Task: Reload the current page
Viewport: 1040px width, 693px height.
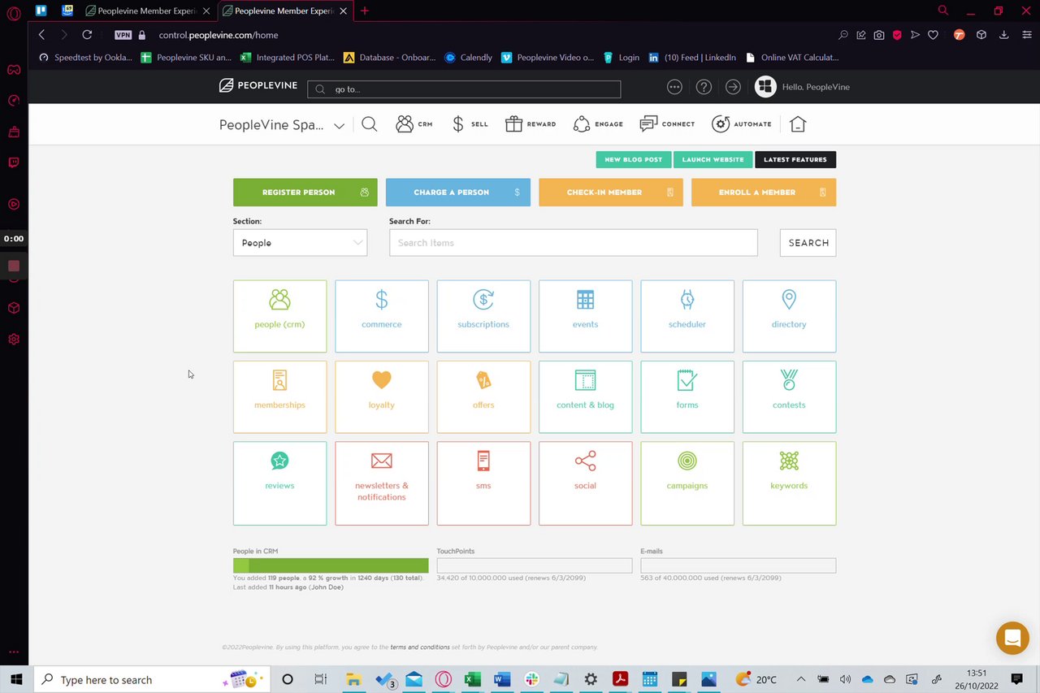Action: (x=87, y=35)
